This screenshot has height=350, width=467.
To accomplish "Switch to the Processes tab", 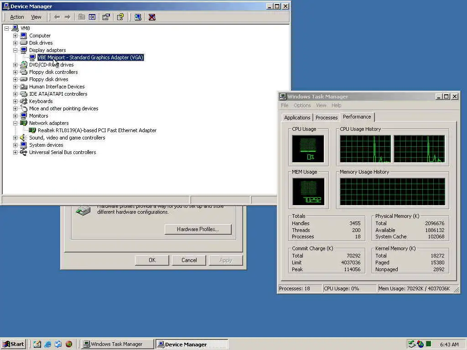I will (327, 118).
